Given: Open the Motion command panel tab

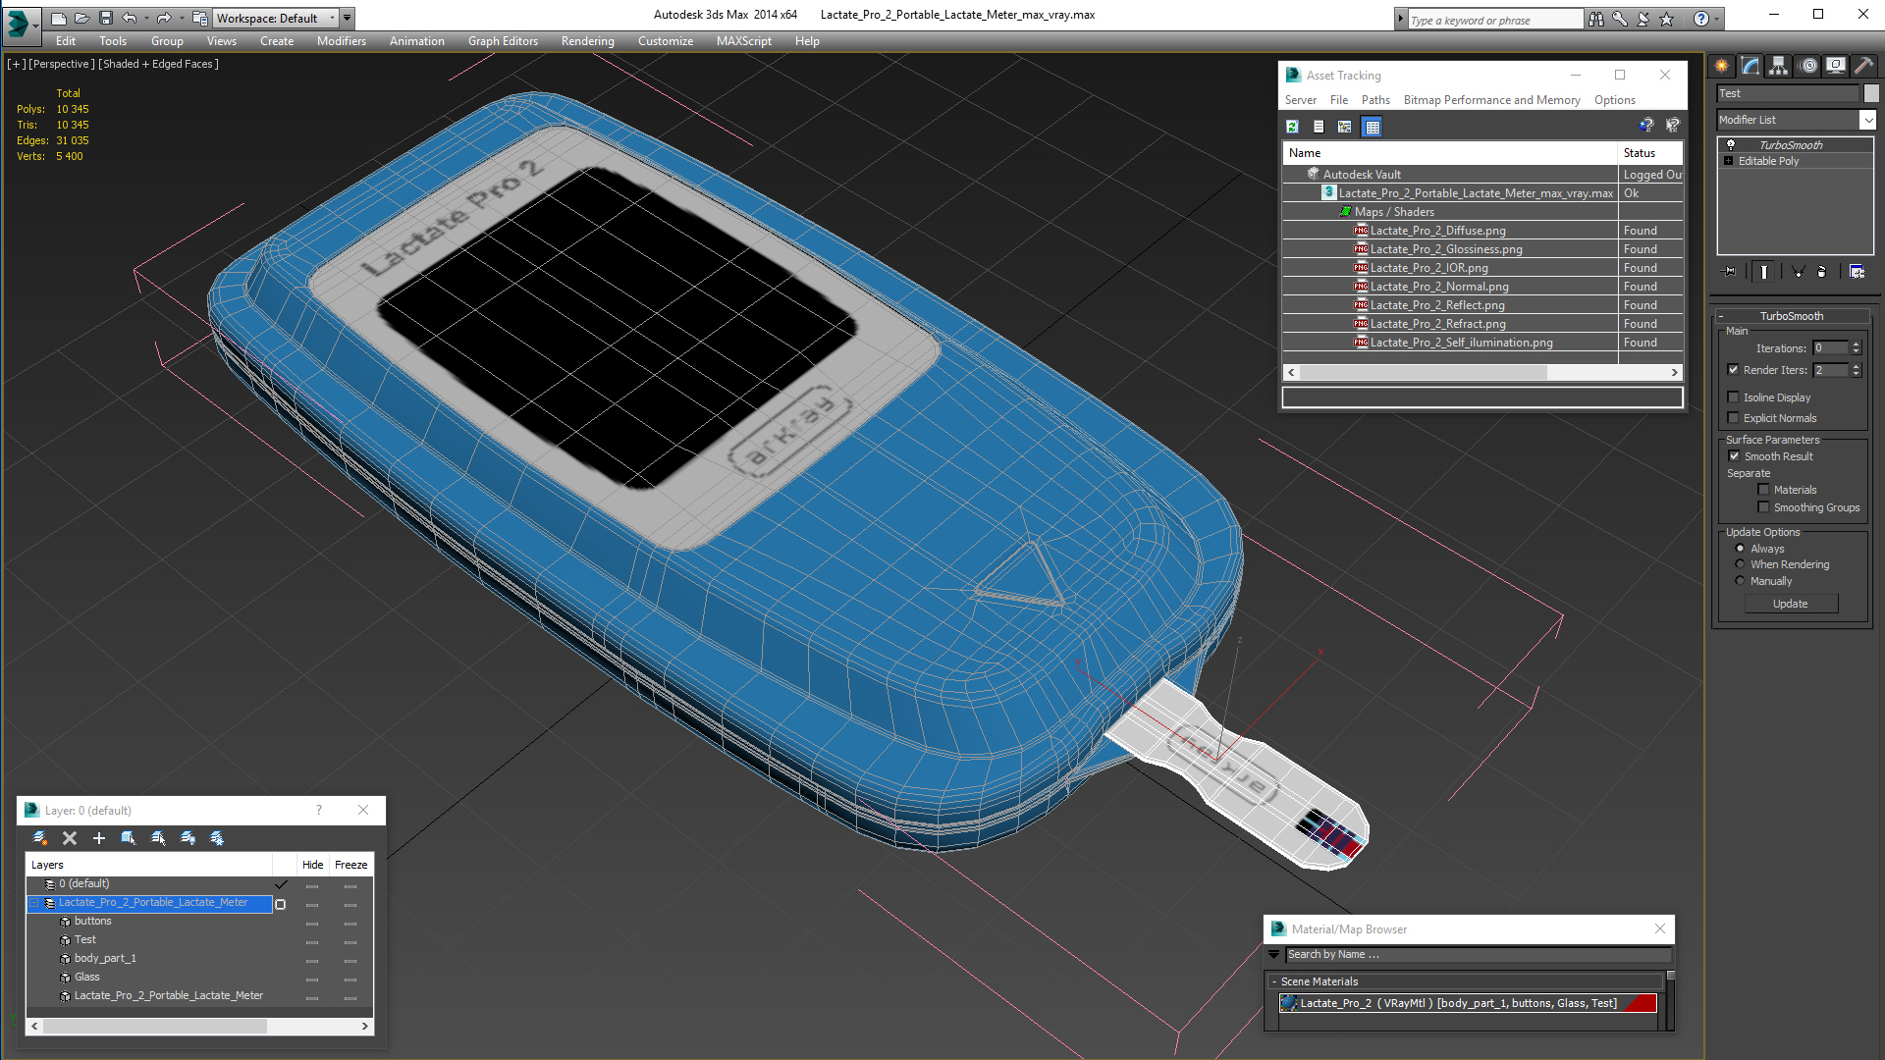Looking at the screenshot, I should click(1807, 66).
